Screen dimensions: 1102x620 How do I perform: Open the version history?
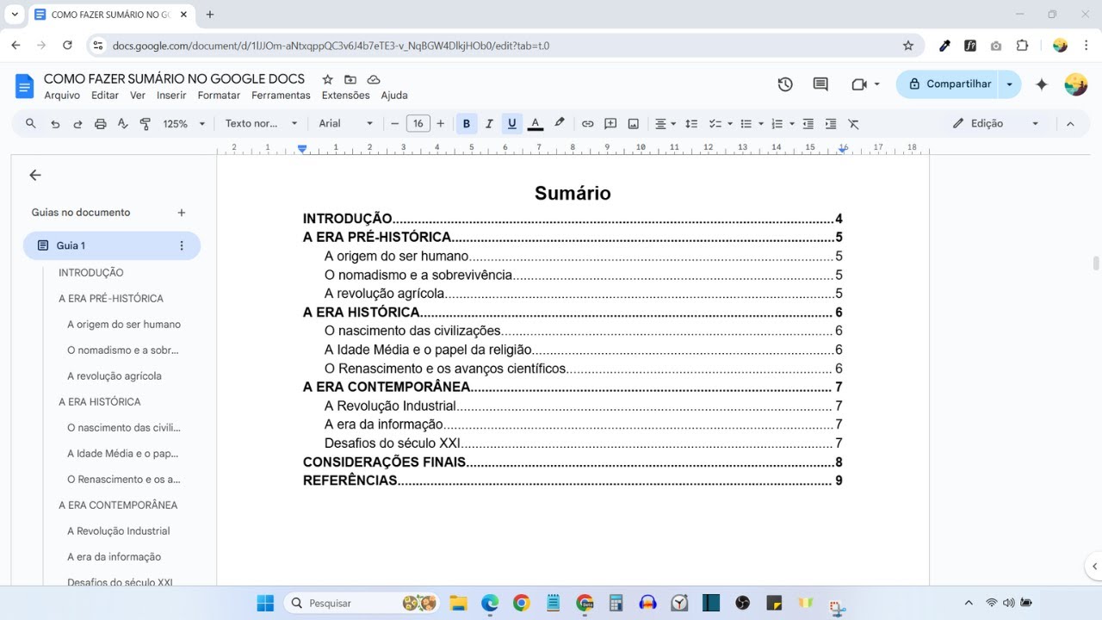point(785,84)
